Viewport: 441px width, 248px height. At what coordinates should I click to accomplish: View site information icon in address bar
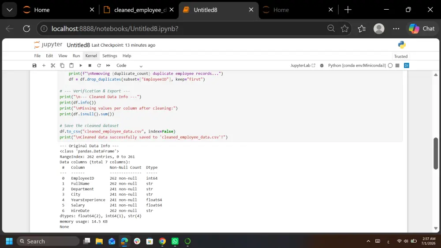[x=44, y=29]
